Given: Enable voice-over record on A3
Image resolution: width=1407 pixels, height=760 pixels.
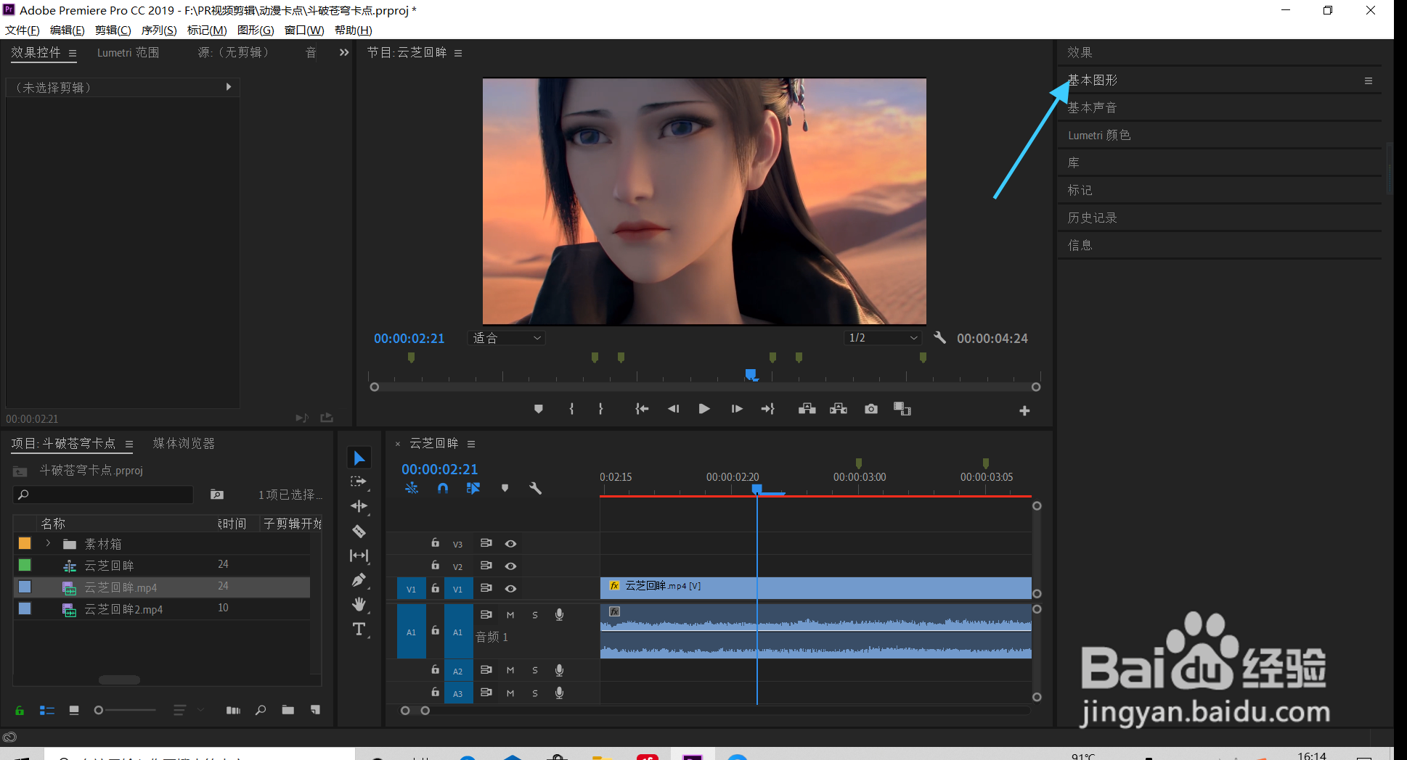Looking at the screenshot, I should pos(559,693).
